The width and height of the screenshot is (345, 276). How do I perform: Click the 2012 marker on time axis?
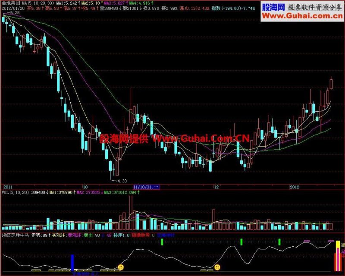click(x=295, y=187)
